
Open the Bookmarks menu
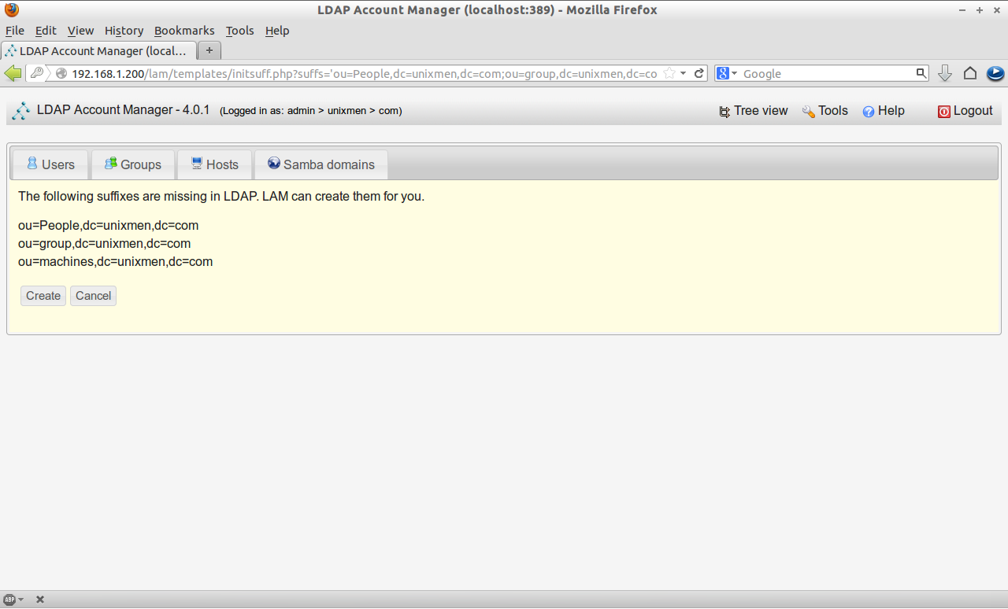[x=184, y=31]
